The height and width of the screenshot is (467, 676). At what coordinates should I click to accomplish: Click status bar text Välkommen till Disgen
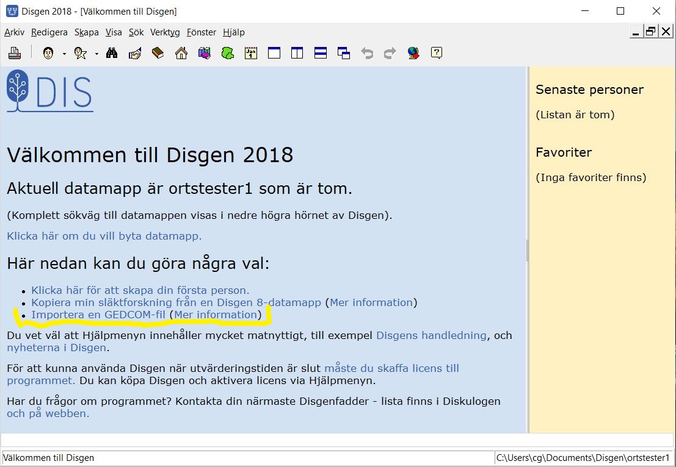tap(48, 457)
